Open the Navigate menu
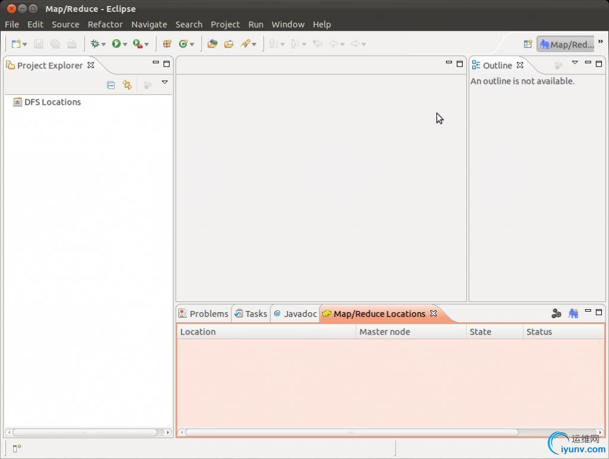Viewport: 609px width, 459px height. pos(149,24)
